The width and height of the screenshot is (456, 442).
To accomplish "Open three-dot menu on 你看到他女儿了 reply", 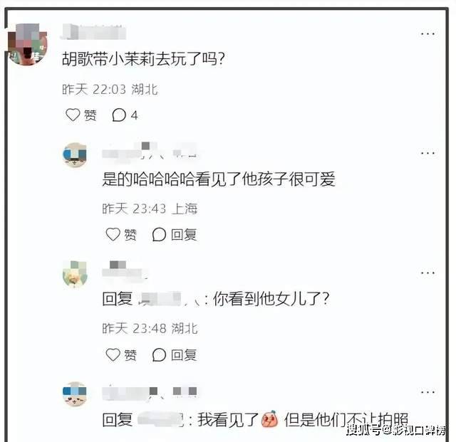I will [427, 273].
